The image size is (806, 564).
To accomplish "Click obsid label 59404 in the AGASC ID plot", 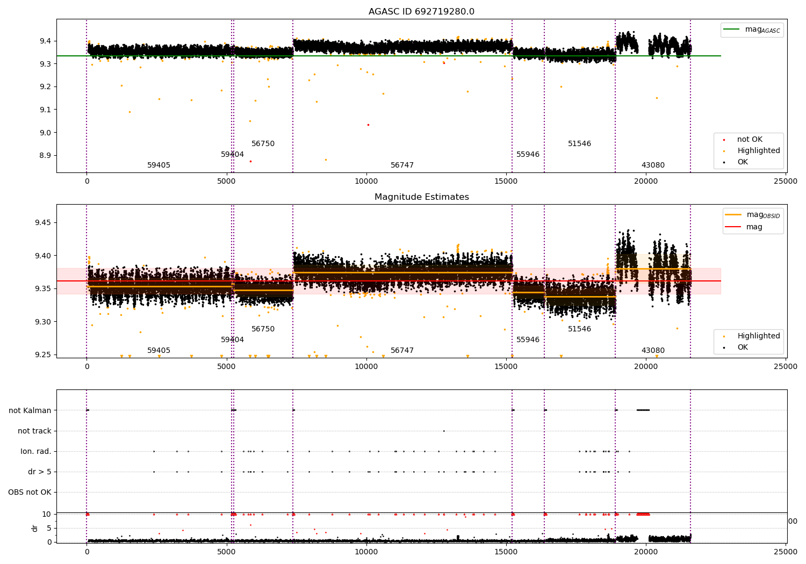I will point(232,155).
